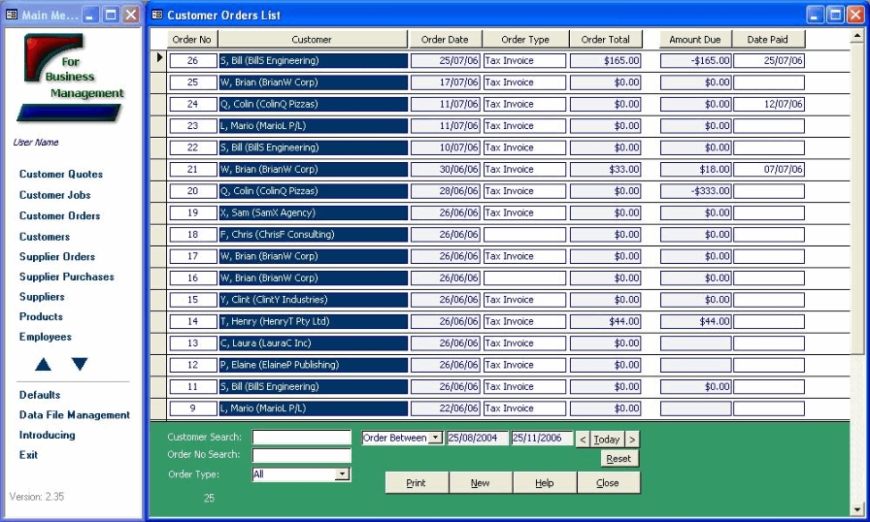Click next date arrow beside Today
The width and height of the screenshot is (870, 522).
[x=632, y=440]
